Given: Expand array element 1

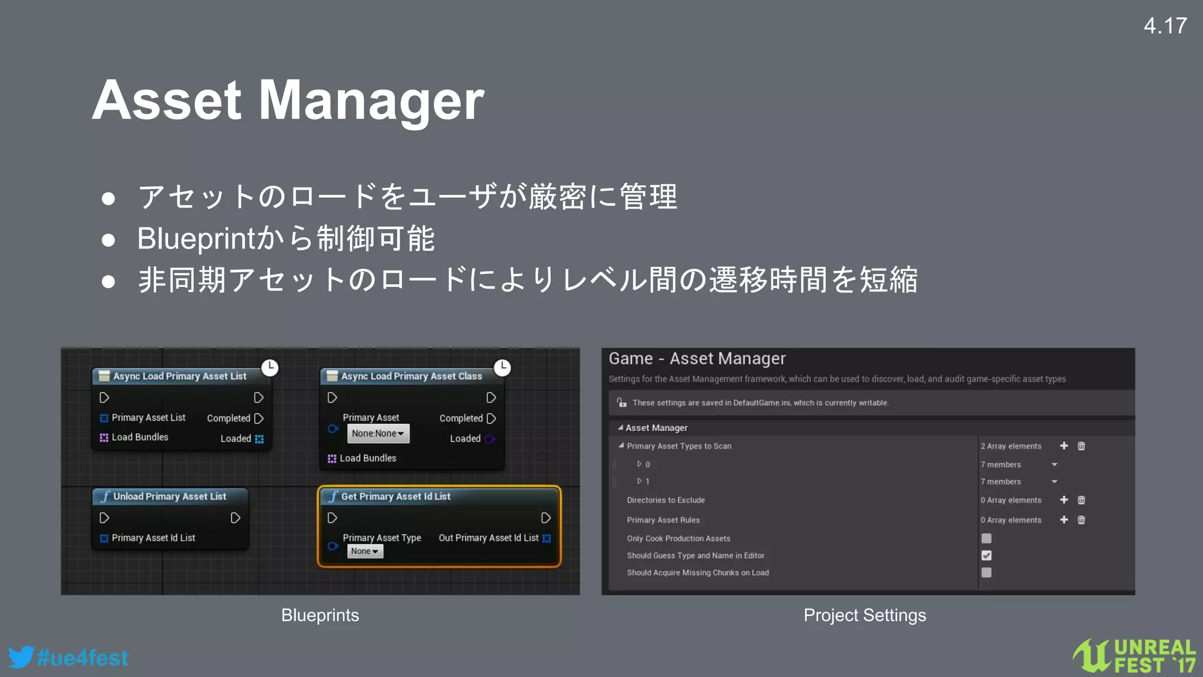Looking at the screenshot, I should (x=639, y=481).
